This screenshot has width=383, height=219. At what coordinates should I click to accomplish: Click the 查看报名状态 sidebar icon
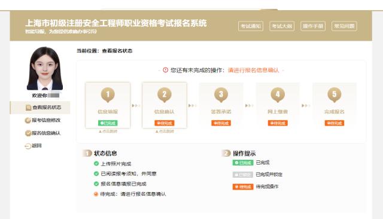click(x=28, y=108)
